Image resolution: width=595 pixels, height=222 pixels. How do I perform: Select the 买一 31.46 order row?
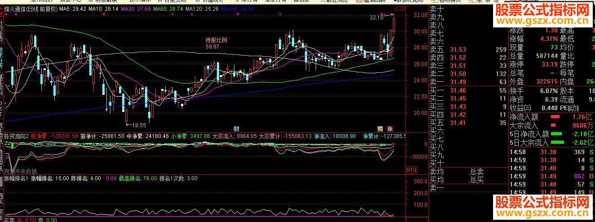468,90
